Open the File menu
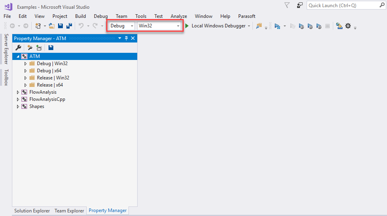The image size is (387, 216). [x=7, y=16]
